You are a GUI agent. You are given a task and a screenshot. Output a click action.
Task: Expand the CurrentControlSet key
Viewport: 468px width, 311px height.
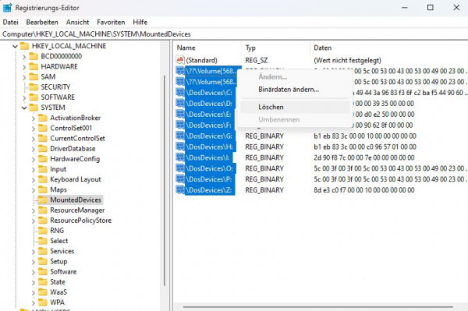34,139
